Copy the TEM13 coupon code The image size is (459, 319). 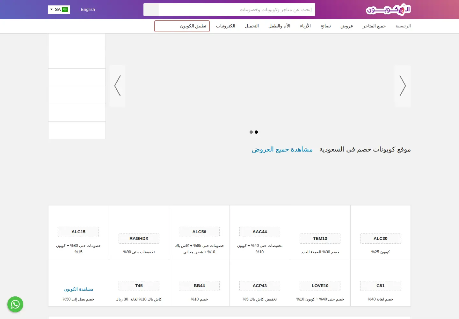(x=320, y=239)
